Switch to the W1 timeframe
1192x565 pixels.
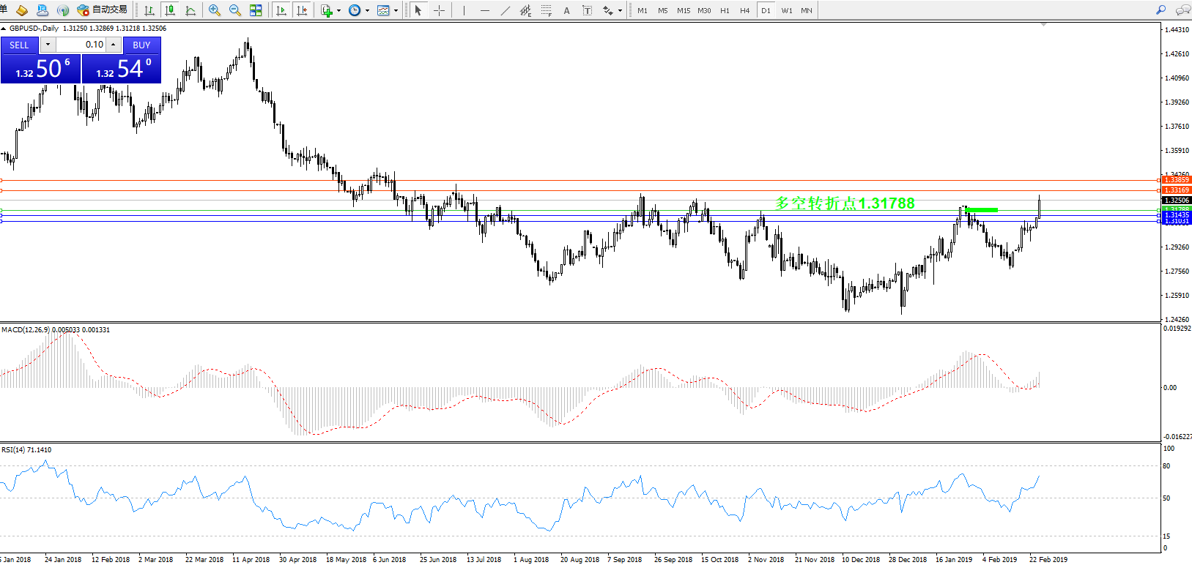[x=786, y=10]
